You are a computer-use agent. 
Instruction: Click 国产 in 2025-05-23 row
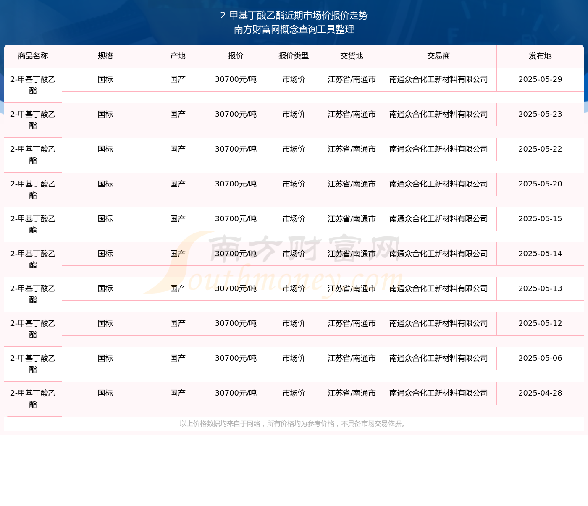pos(178,114)
